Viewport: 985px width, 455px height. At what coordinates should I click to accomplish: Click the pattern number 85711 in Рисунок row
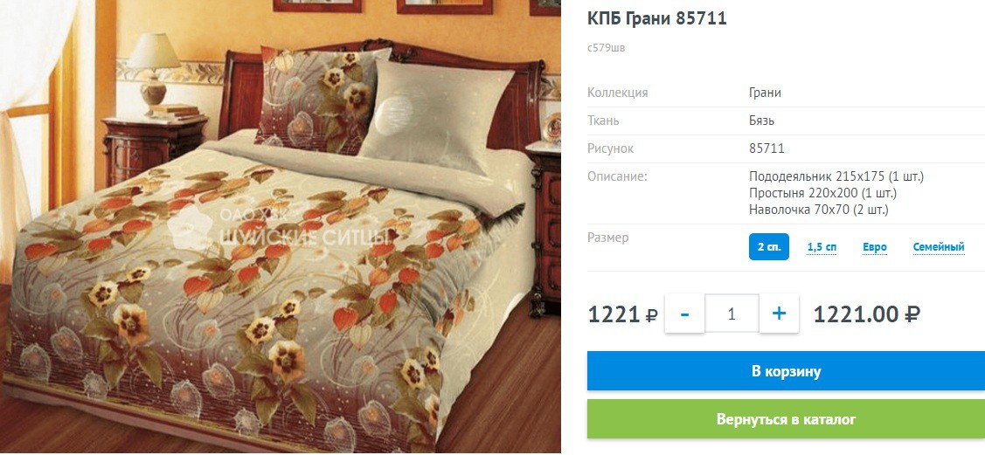[766, 148]
